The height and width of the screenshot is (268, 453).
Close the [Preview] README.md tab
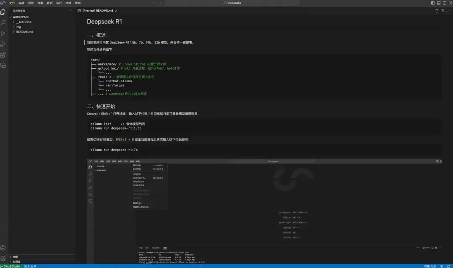116,10
